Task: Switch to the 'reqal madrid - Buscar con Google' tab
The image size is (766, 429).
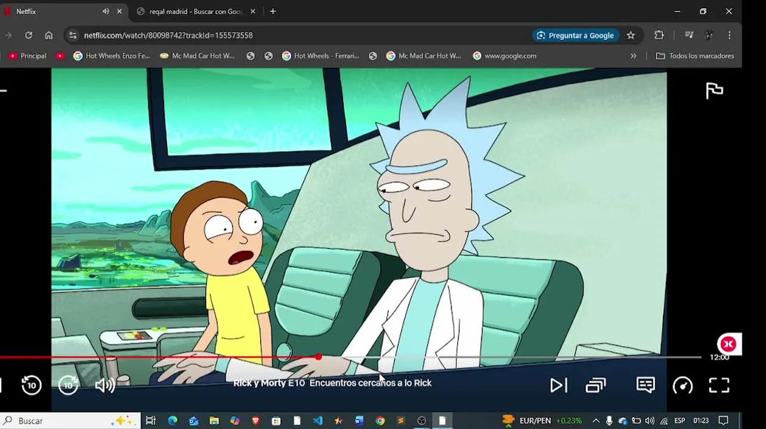Action: 194,11
